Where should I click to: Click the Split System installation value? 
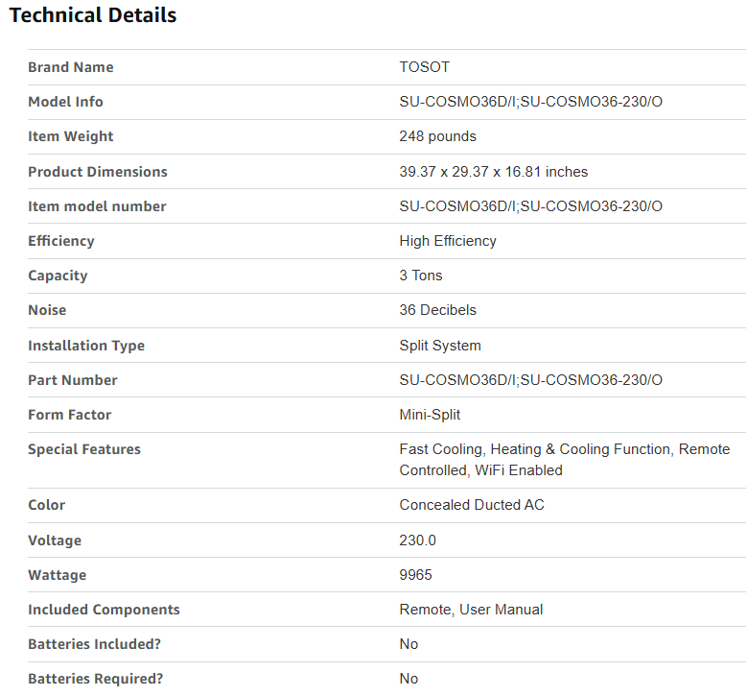(440, 346)
